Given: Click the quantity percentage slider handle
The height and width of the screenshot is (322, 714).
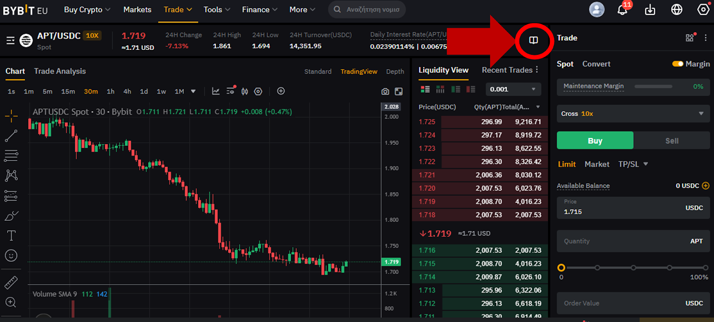Looking at the screenshot, I should point(561,268).
